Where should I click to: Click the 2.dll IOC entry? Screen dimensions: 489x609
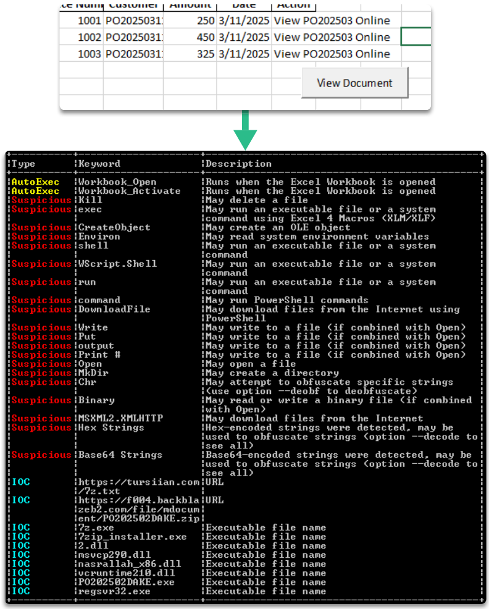(x=93, y=546)
